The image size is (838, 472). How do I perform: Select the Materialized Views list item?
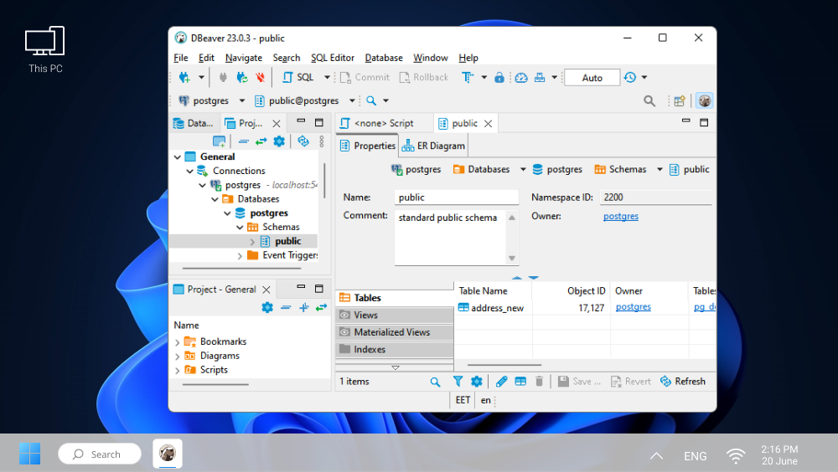(x=395, y=332)
